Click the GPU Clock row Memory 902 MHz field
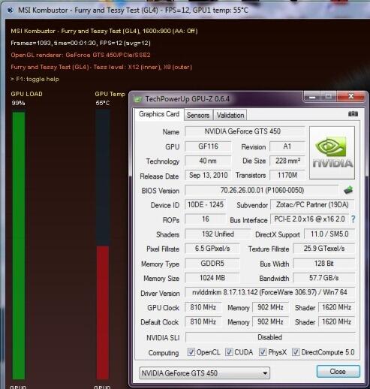This screenshot has height=389, width=370. (x=270, y=307)
